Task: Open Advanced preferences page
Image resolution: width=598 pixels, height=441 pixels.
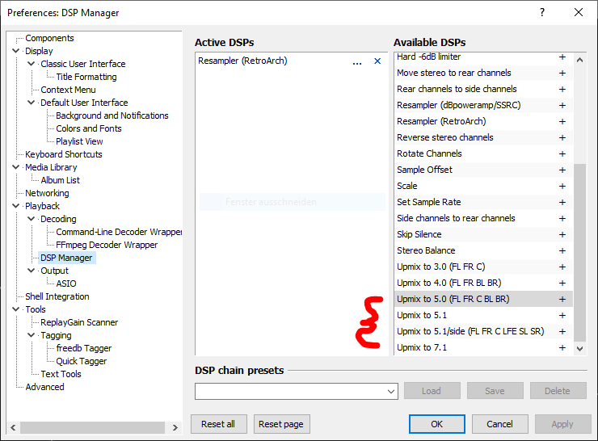Action: (44, 387)
